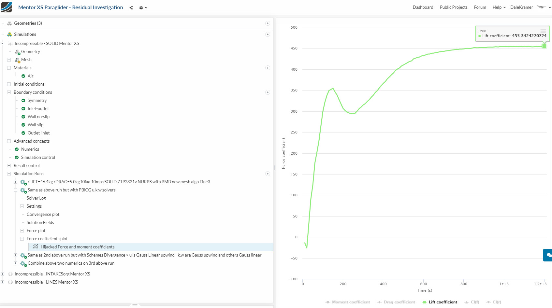Open the chat support widget
The height and width of the screenshot is (308, 552).
548,255
